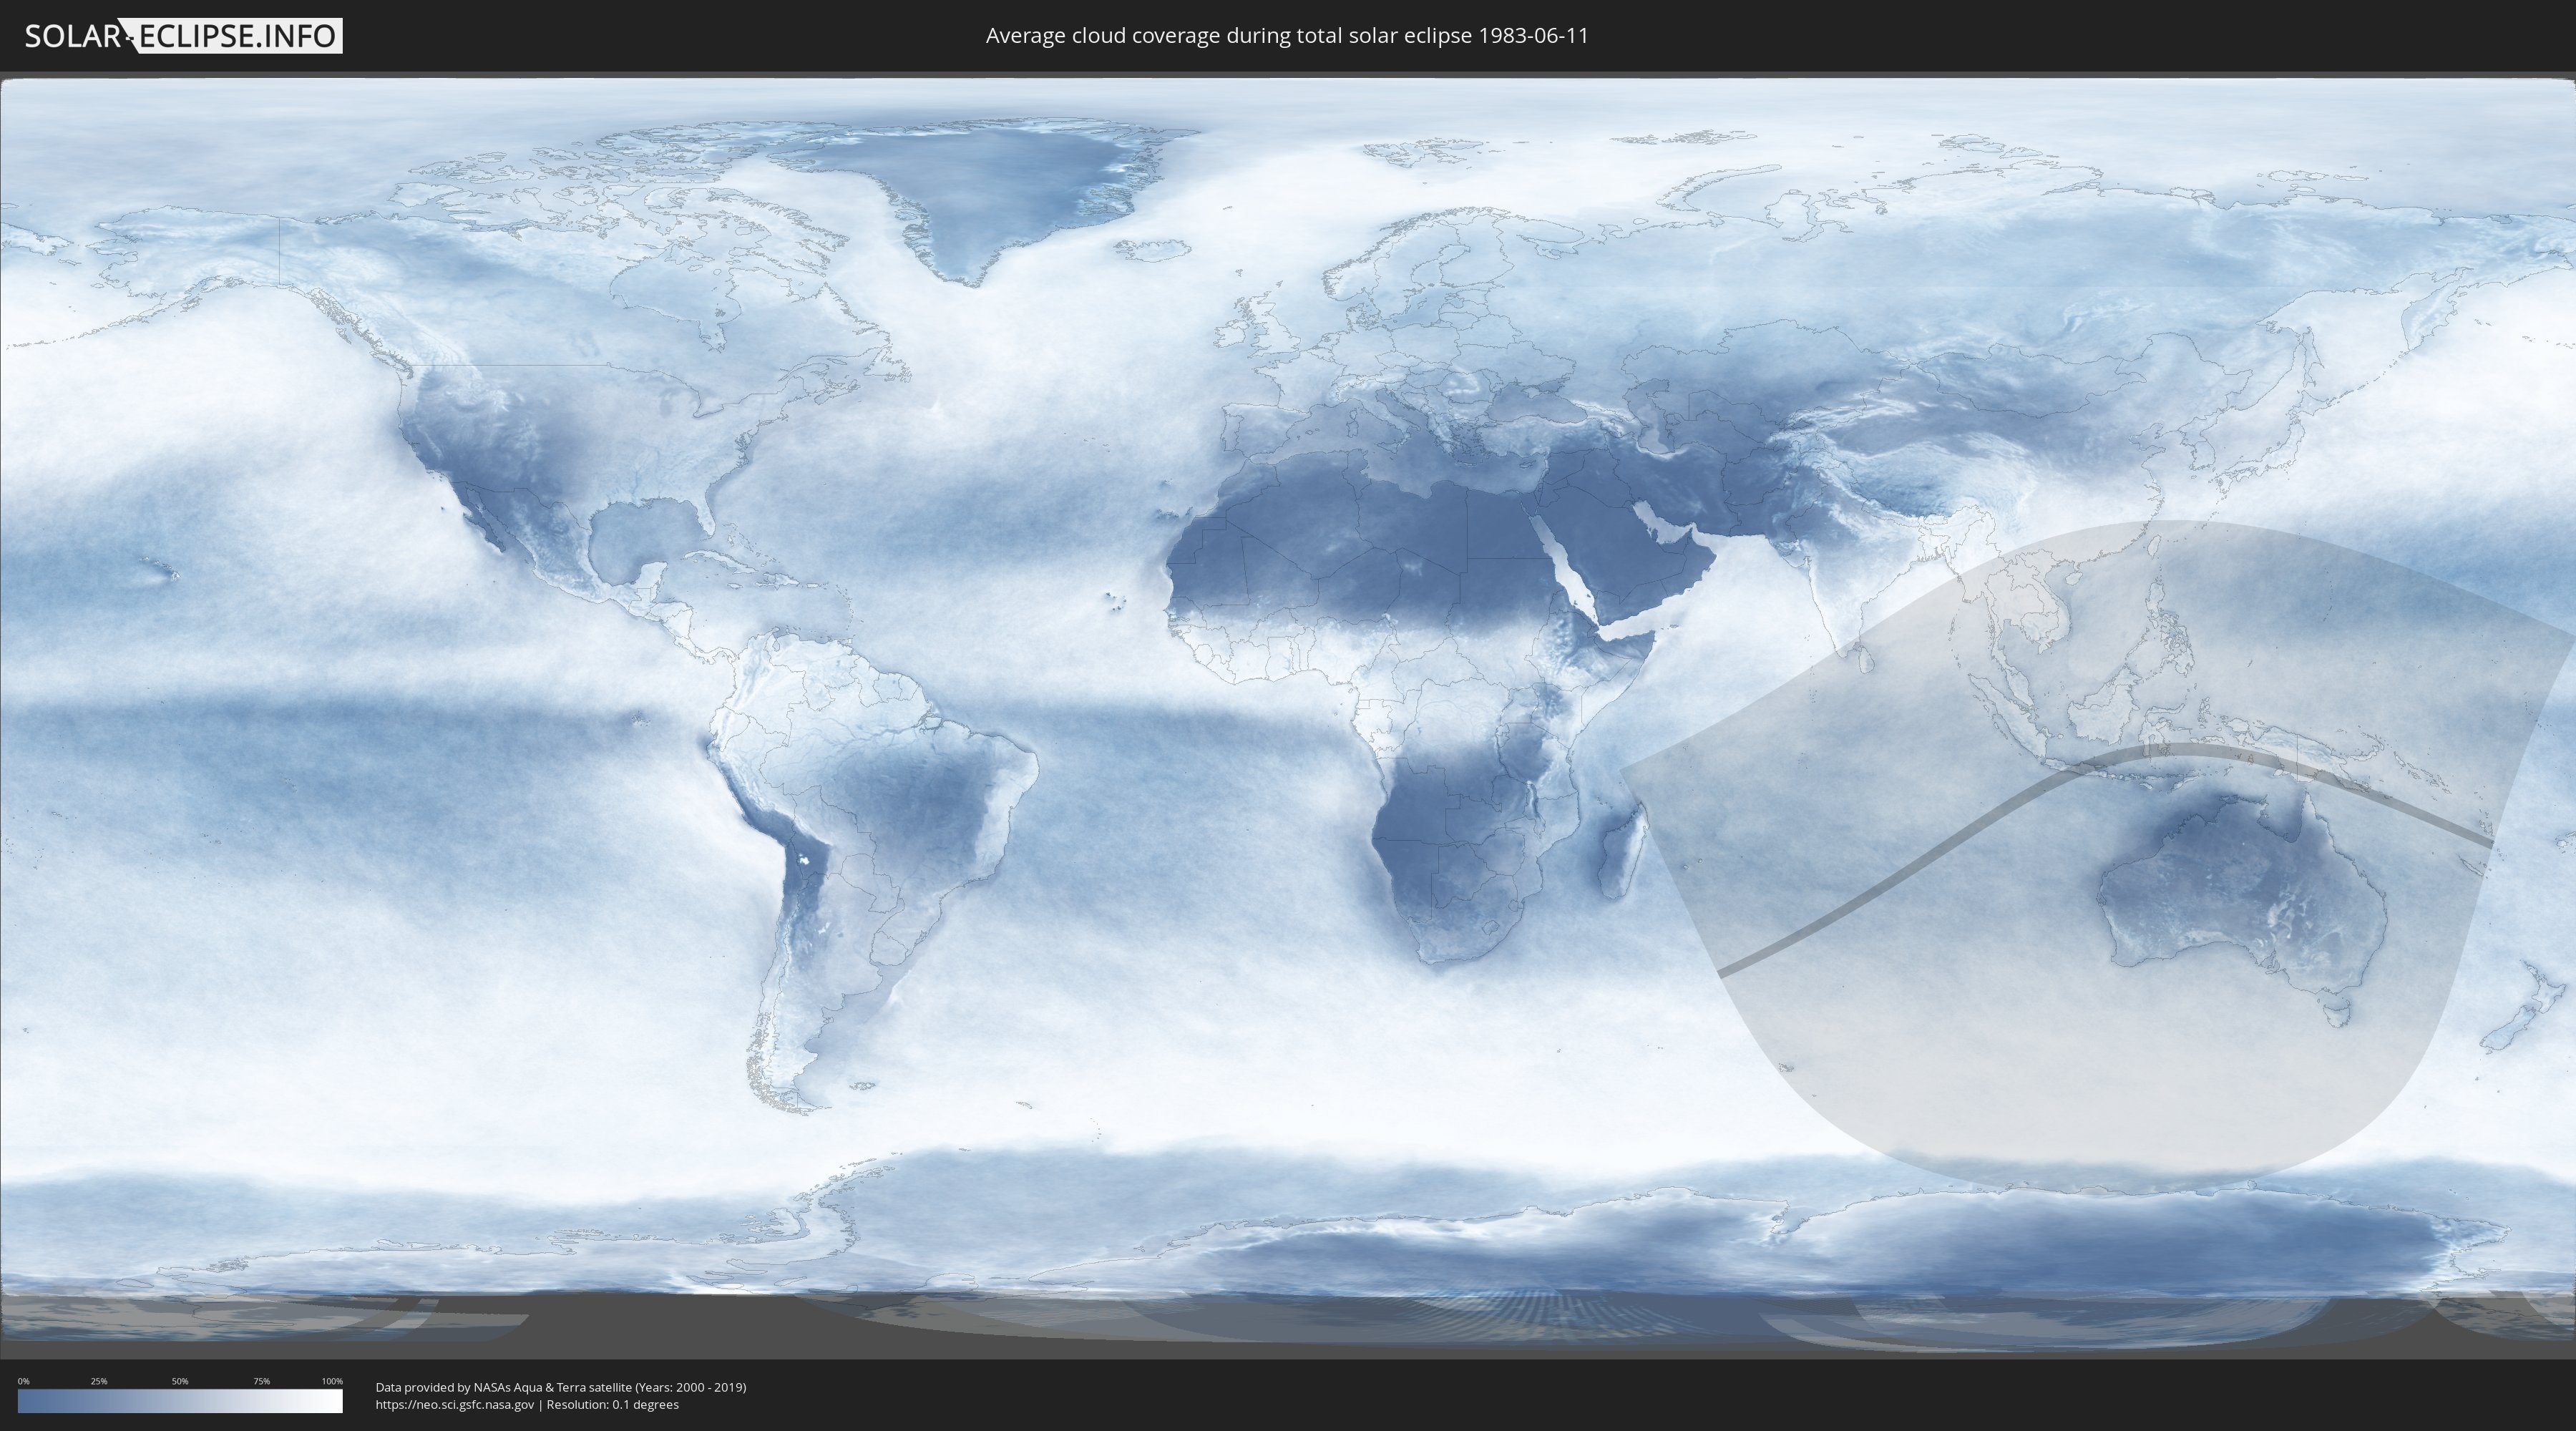Click the 100% label on legend

coord(332,1381)
